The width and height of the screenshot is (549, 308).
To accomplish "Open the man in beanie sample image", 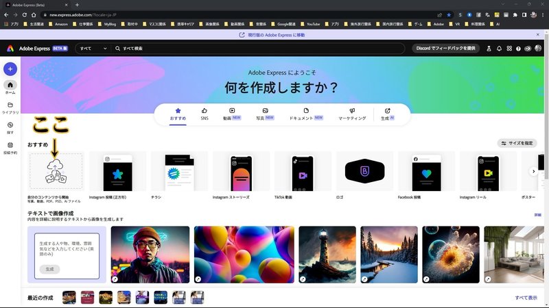I will pos(150,255).
